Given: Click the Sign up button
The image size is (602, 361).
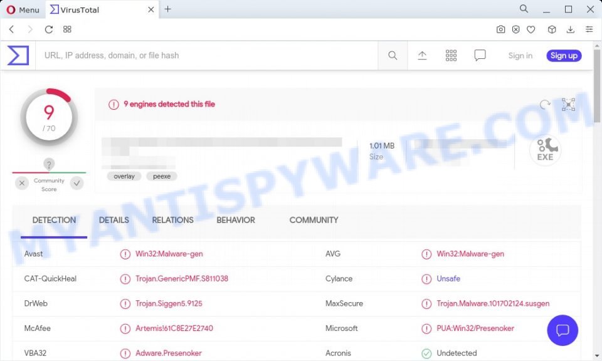Looking at the screenshot, I should click(x=564, y=56).
